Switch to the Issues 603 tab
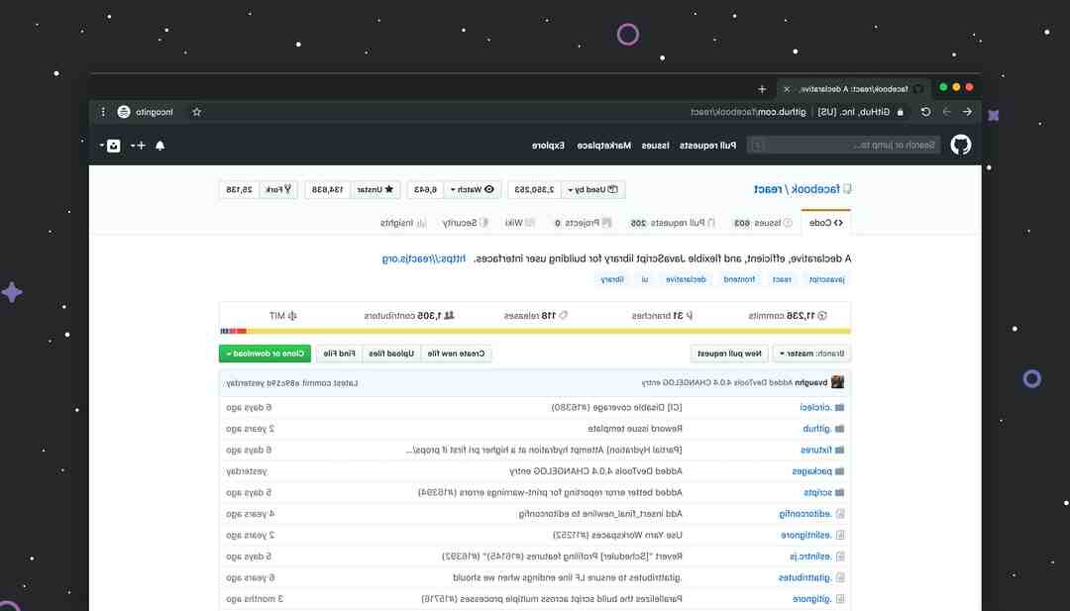1070x611 pixels. [763, 223]
